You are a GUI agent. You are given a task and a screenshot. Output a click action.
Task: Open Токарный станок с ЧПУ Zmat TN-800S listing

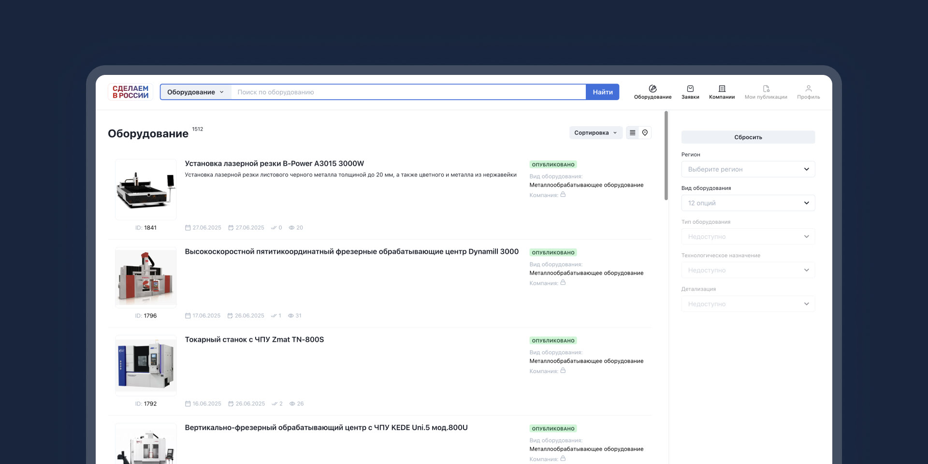[254, 339]
